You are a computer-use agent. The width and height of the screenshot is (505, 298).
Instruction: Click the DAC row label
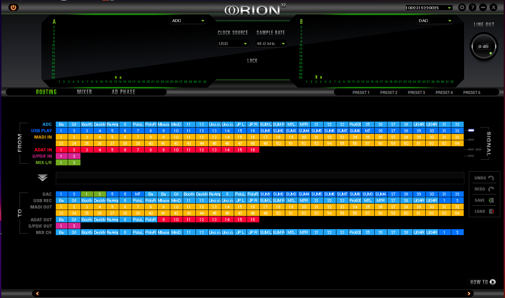pyautogui.click(x=47, y=194)
